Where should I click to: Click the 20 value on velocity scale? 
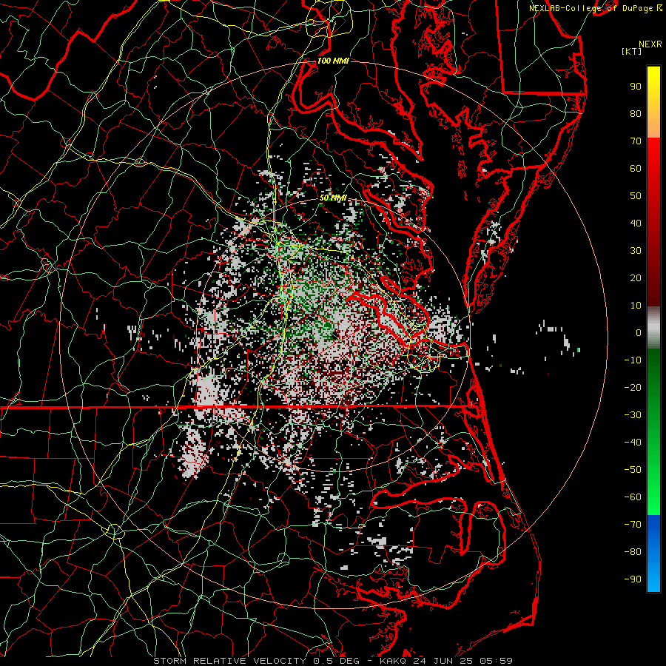[x=636, y=277]
